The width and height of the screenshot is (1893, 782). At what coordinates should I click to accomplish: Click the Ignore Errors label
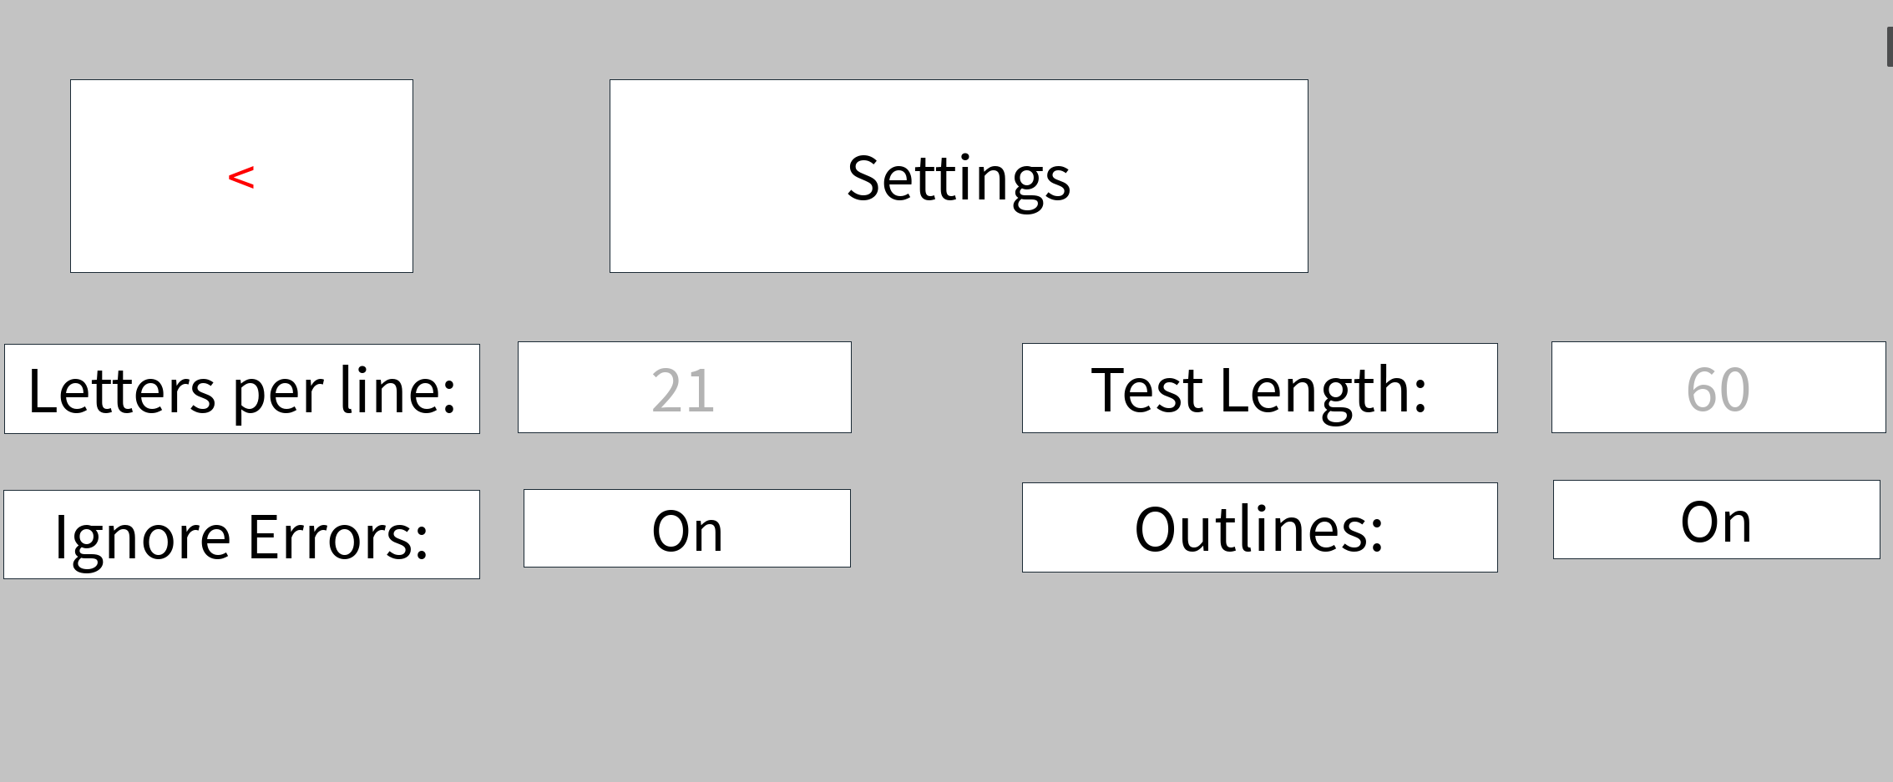242,532
